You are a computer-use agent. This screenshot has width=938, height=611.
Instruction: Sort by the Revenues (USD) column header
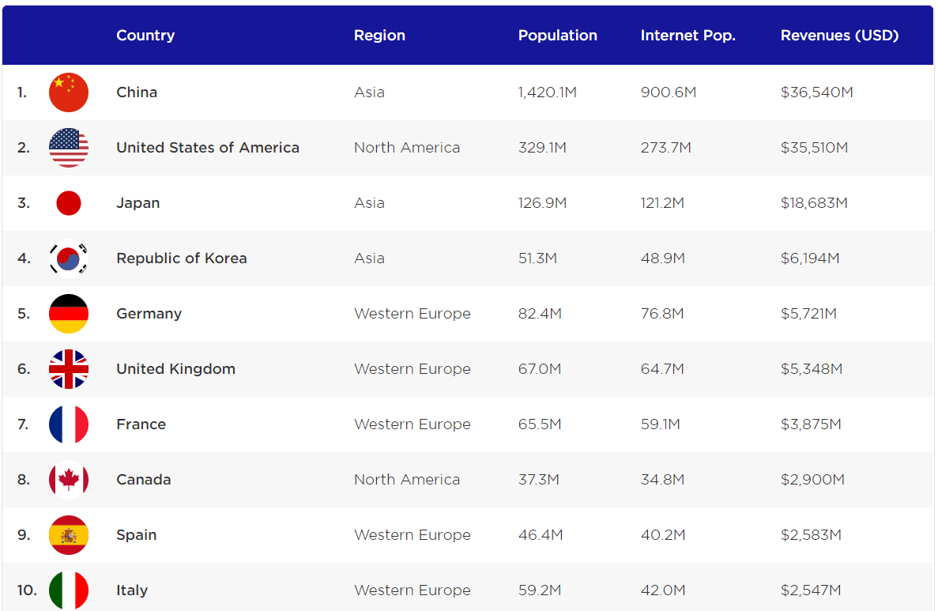(x=839, y=36)
